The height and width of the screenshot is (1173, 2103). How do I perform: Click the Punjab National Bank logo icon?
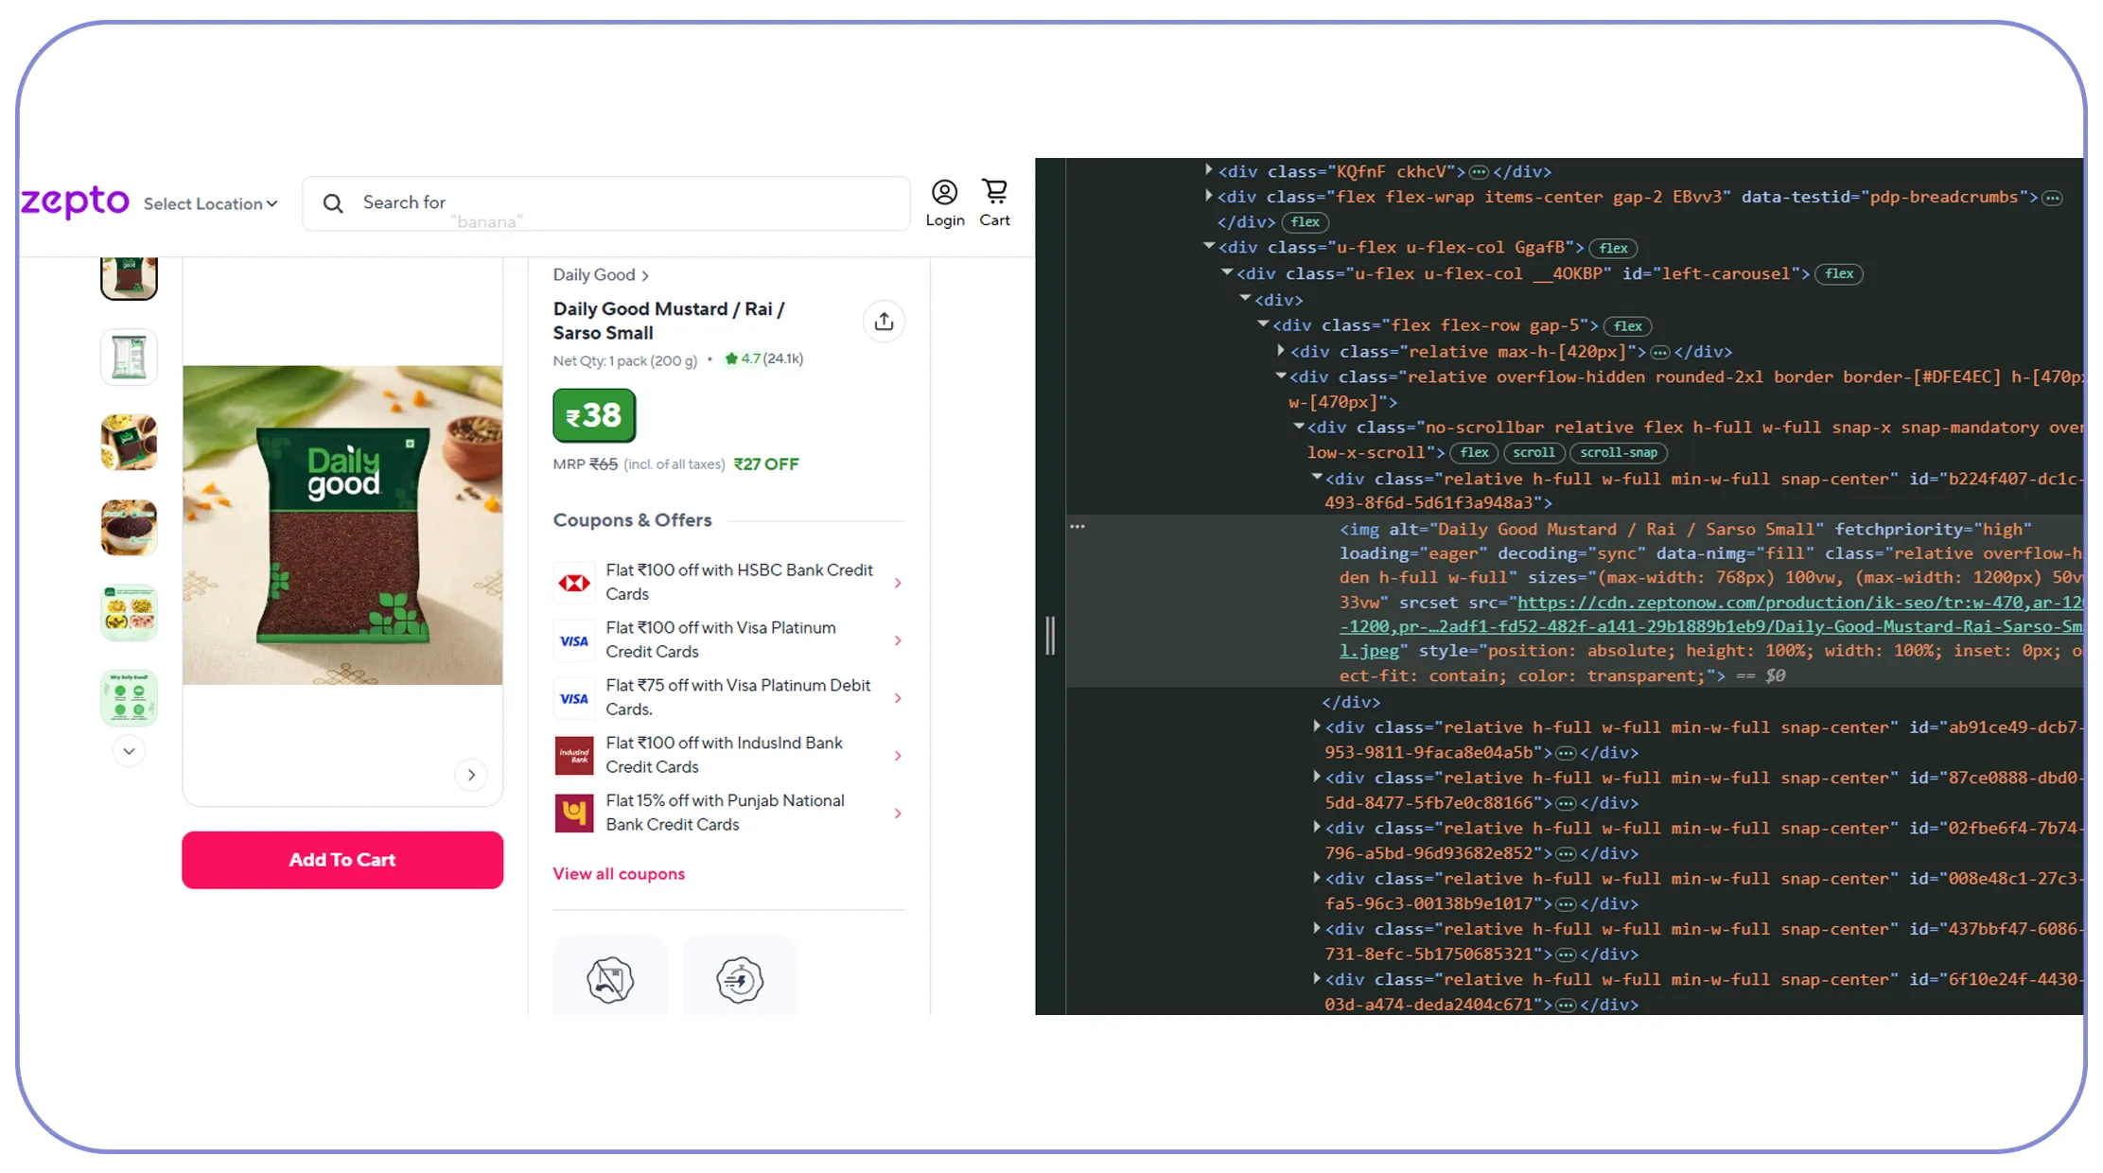pyautogui.click(x=574, y=814)
